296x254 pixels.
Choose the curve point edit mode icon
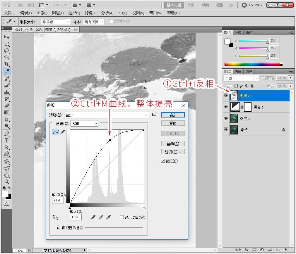(x=56, y=132)
